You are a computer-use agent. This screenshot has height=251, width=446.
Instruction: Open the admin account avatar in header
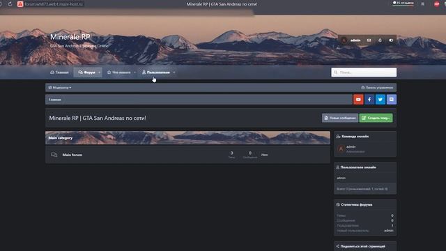tap(344, 40)
